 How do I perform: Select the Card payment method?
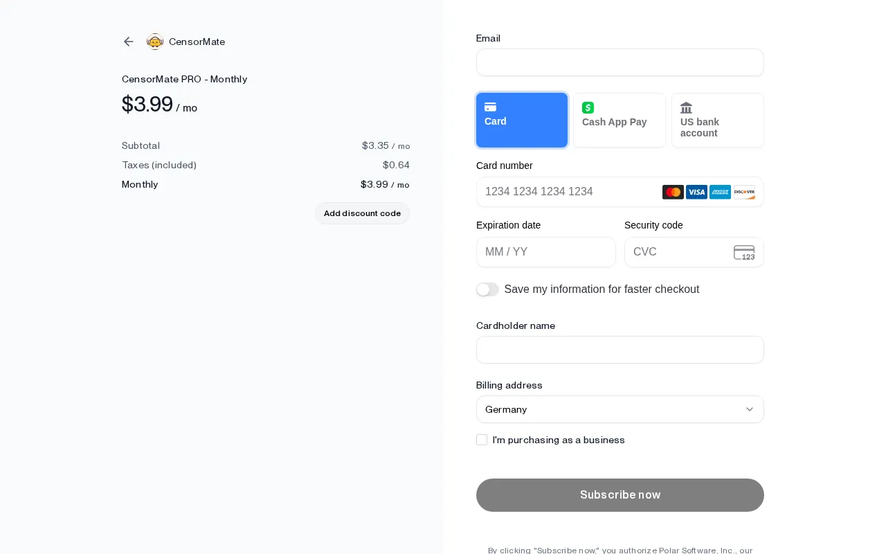click(522, 120)
